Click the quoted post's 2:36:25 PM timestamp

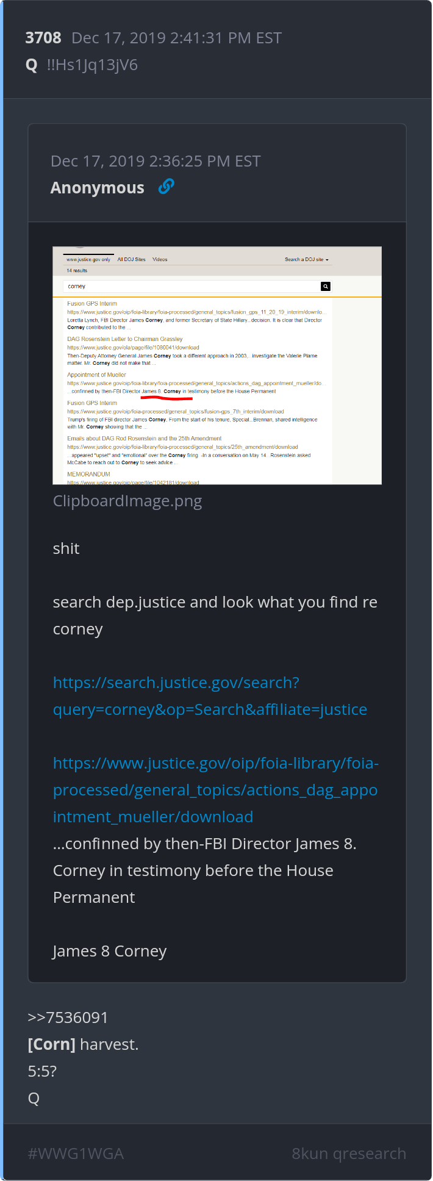click(x=156, y=161)
